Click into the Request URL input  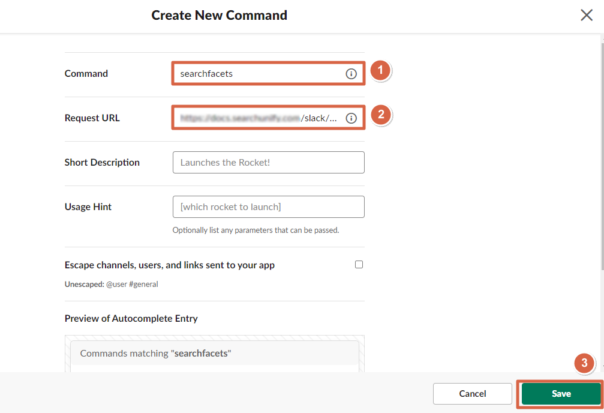(258, 118)
